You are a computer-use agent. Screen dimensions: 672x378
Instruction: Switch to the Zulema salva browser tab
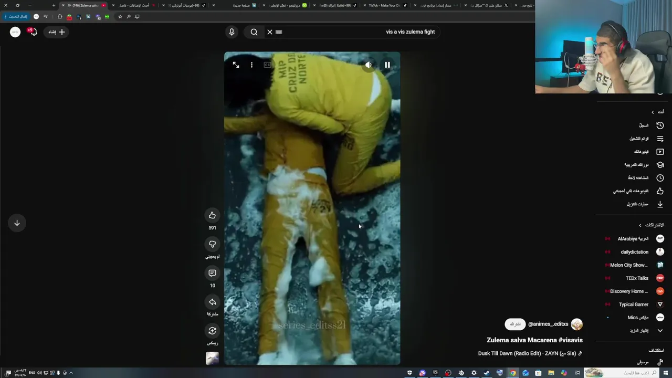(x=84, y=5)
